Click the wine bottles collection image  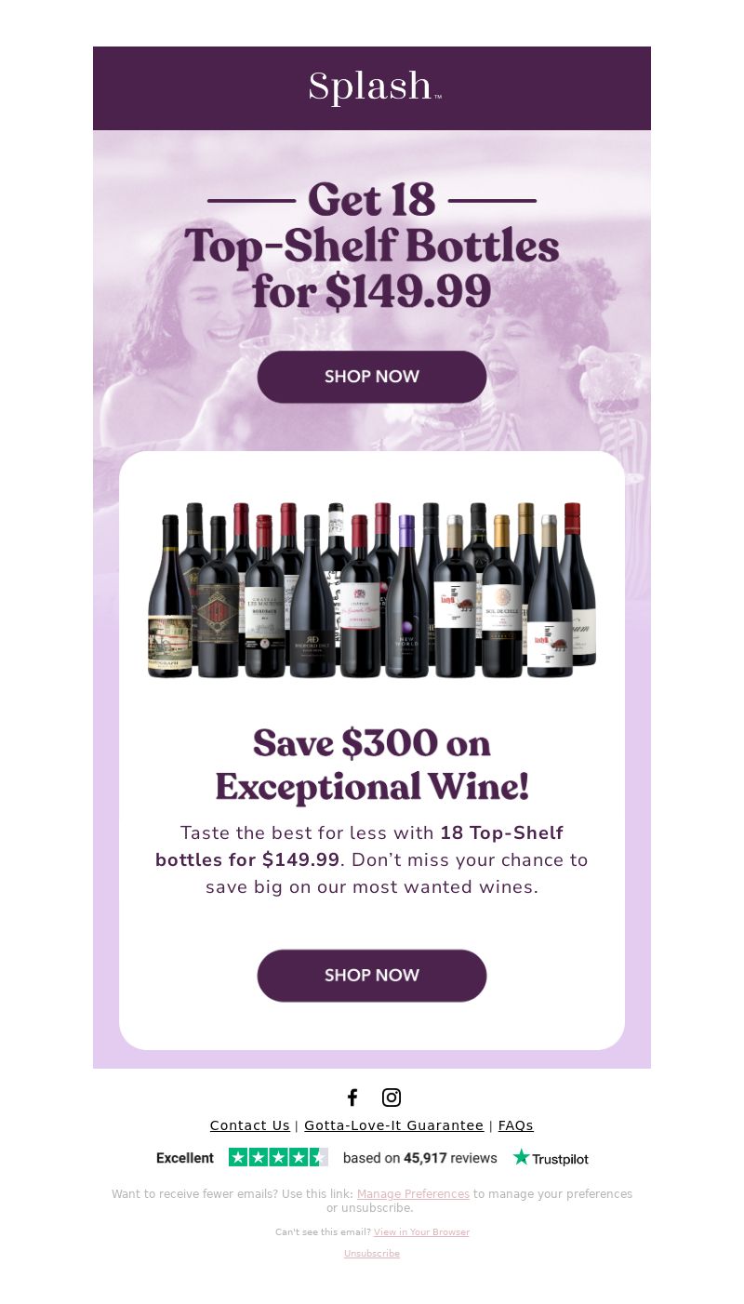pyautogui.click(x=372, y=590)
